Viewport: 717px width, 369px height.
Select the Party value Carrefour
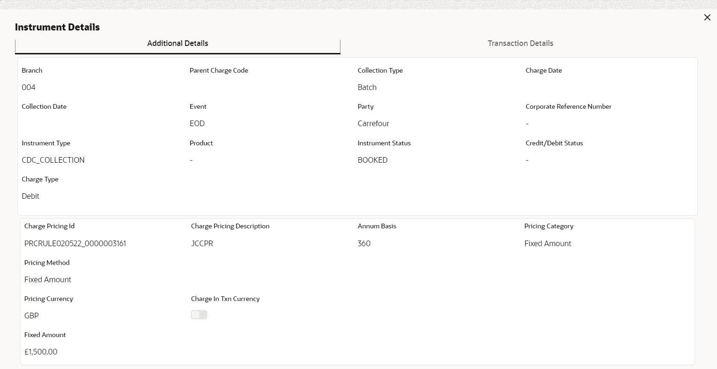(373, 123)
